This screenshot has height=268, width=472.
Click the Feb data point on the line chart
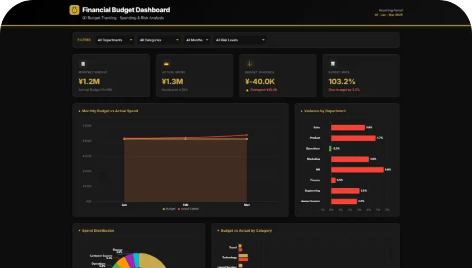185,138
